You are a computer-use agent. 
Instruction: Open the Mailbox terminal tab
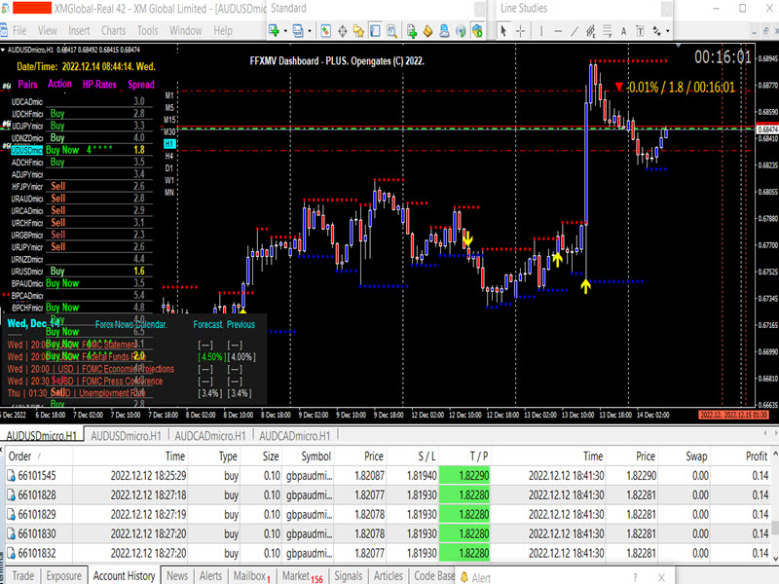(x=251, y=575)
